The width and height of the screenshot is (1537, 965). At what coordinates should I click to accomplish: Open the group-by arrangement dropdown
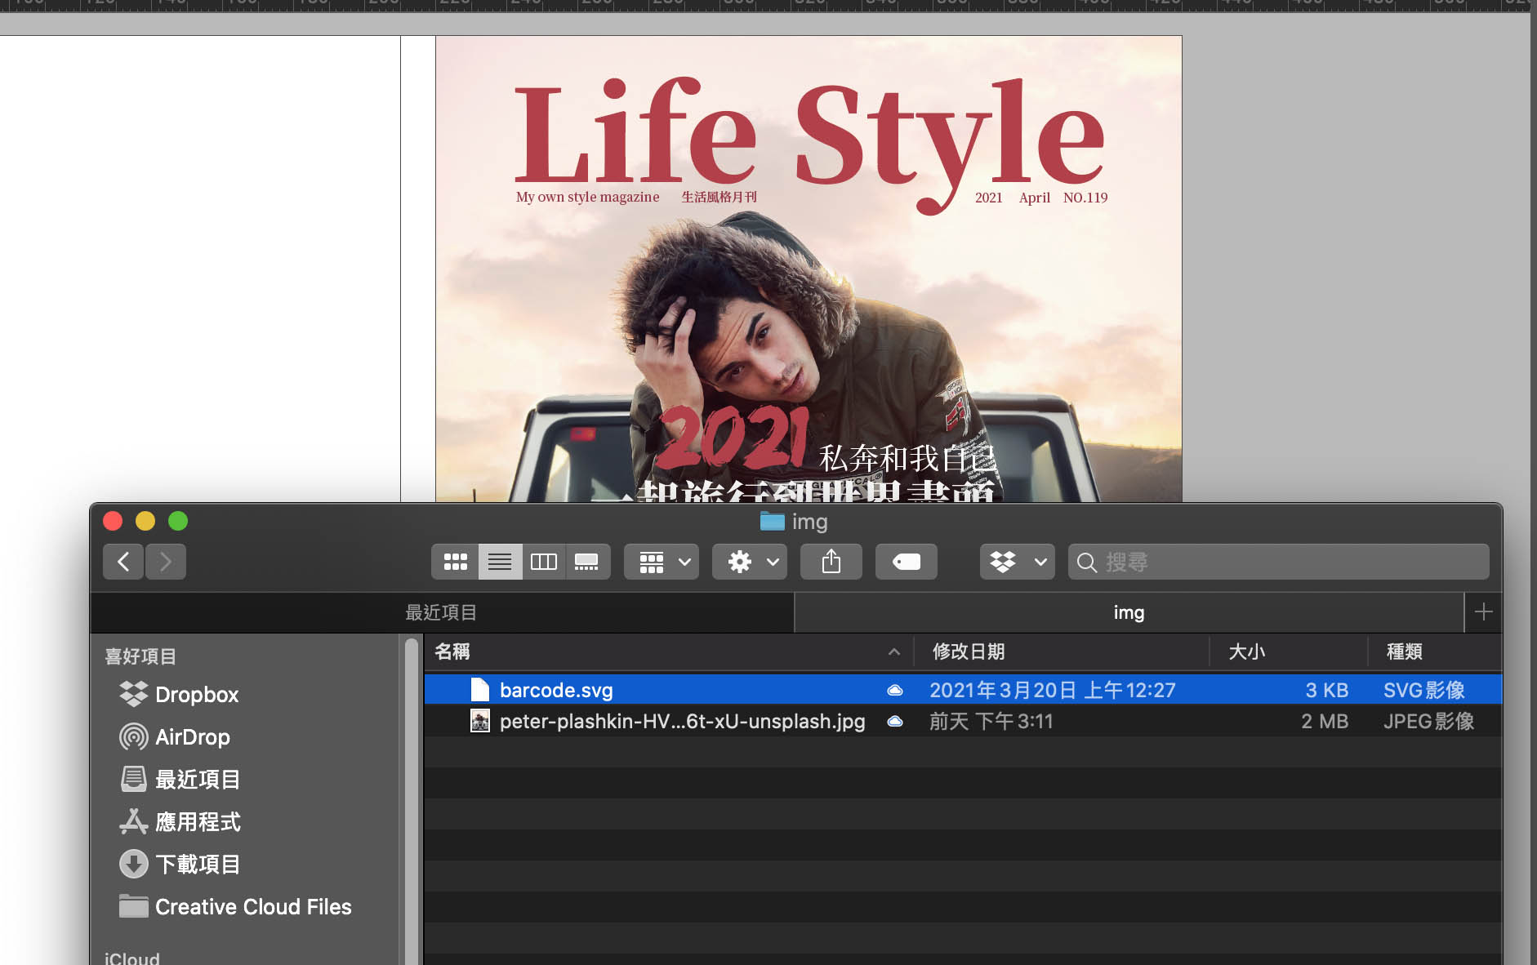point(662,562)
